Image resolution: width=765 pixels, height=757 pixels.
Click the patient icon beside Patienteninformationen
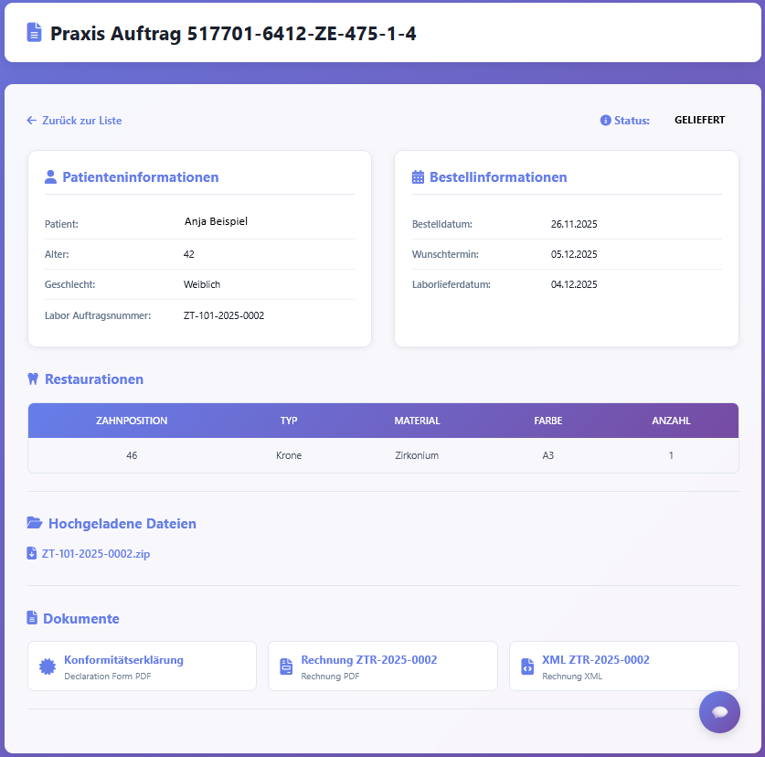[51, 176]
